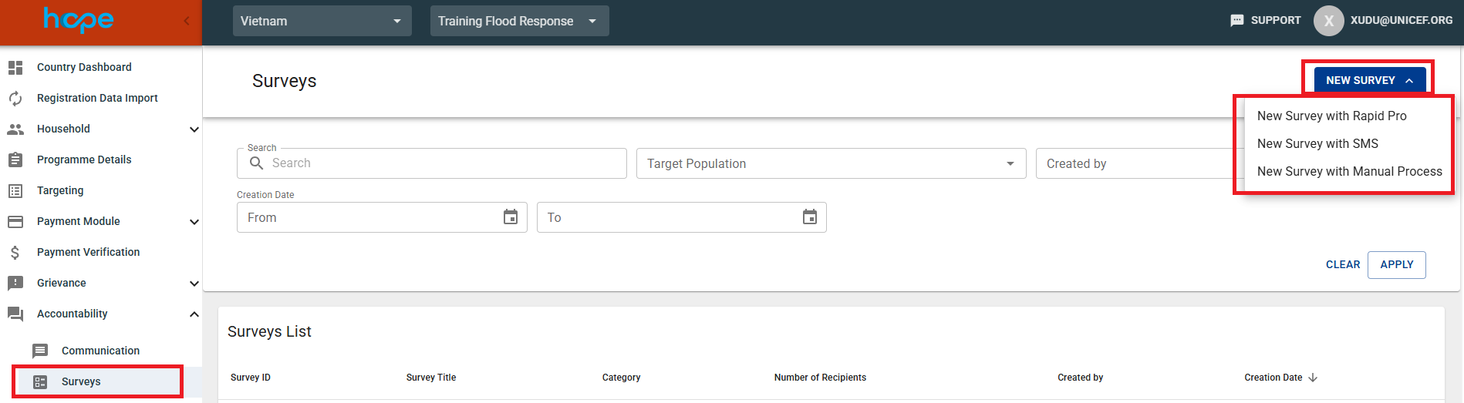Click the Payment Verification dollar icon

point(15,253)
